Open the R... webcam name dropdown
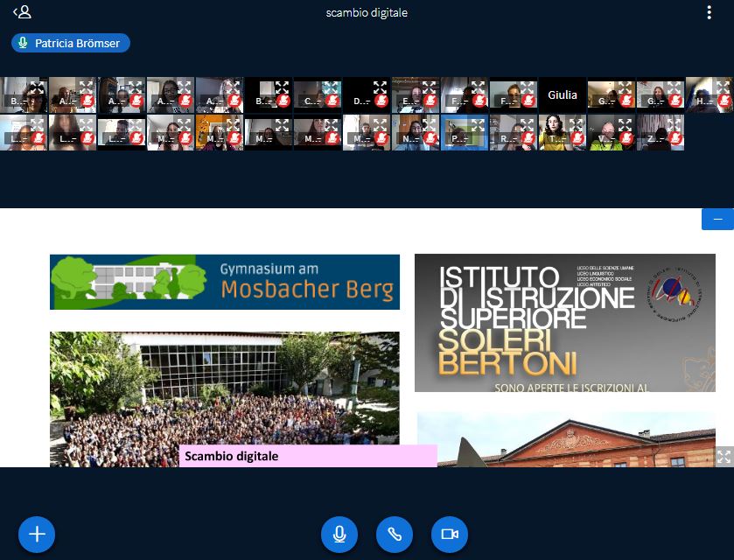The height and width of the screenshot is (560, 734). click(508, 138)
